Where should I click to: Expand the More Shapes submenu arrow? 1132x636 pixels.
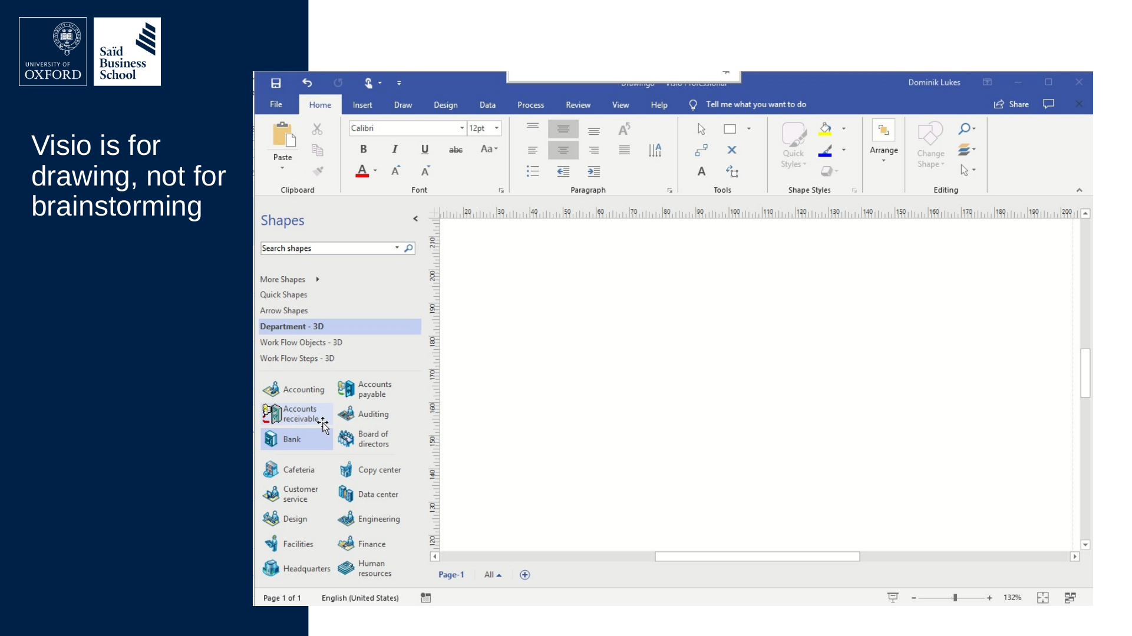point(318,279)
